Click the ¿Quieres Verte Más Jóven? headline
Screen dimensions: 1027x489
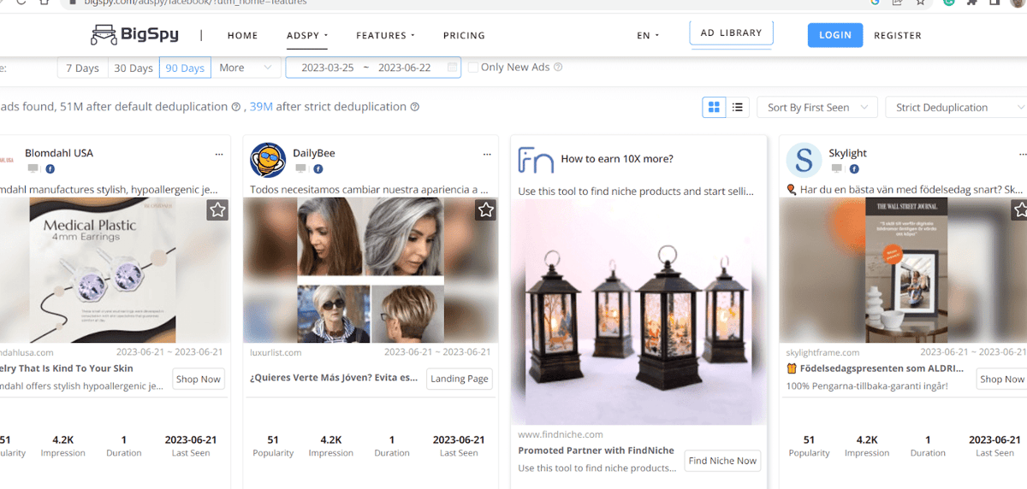coord(334,377)
